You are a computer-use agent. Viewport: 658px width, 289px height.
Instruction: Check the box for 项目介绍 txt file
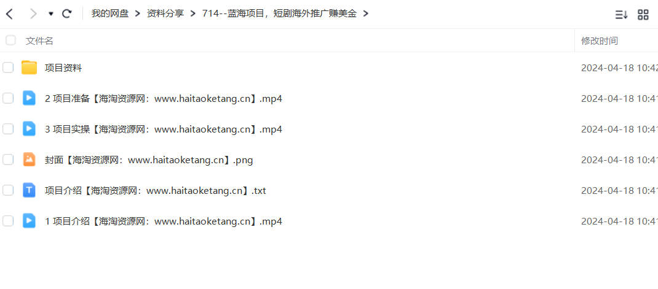click(8, 191)
